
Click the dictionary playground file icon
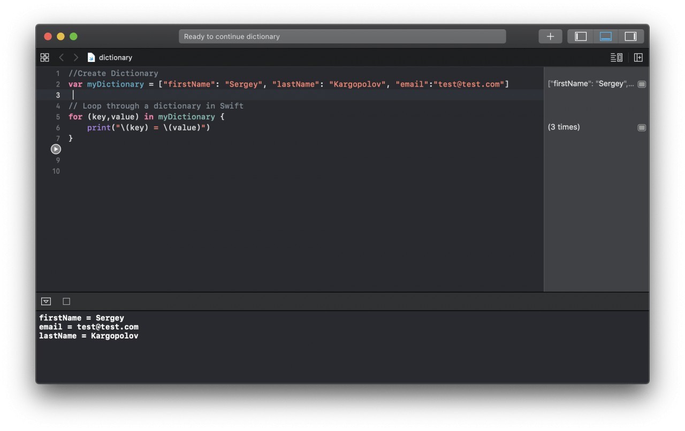point(91,57)
